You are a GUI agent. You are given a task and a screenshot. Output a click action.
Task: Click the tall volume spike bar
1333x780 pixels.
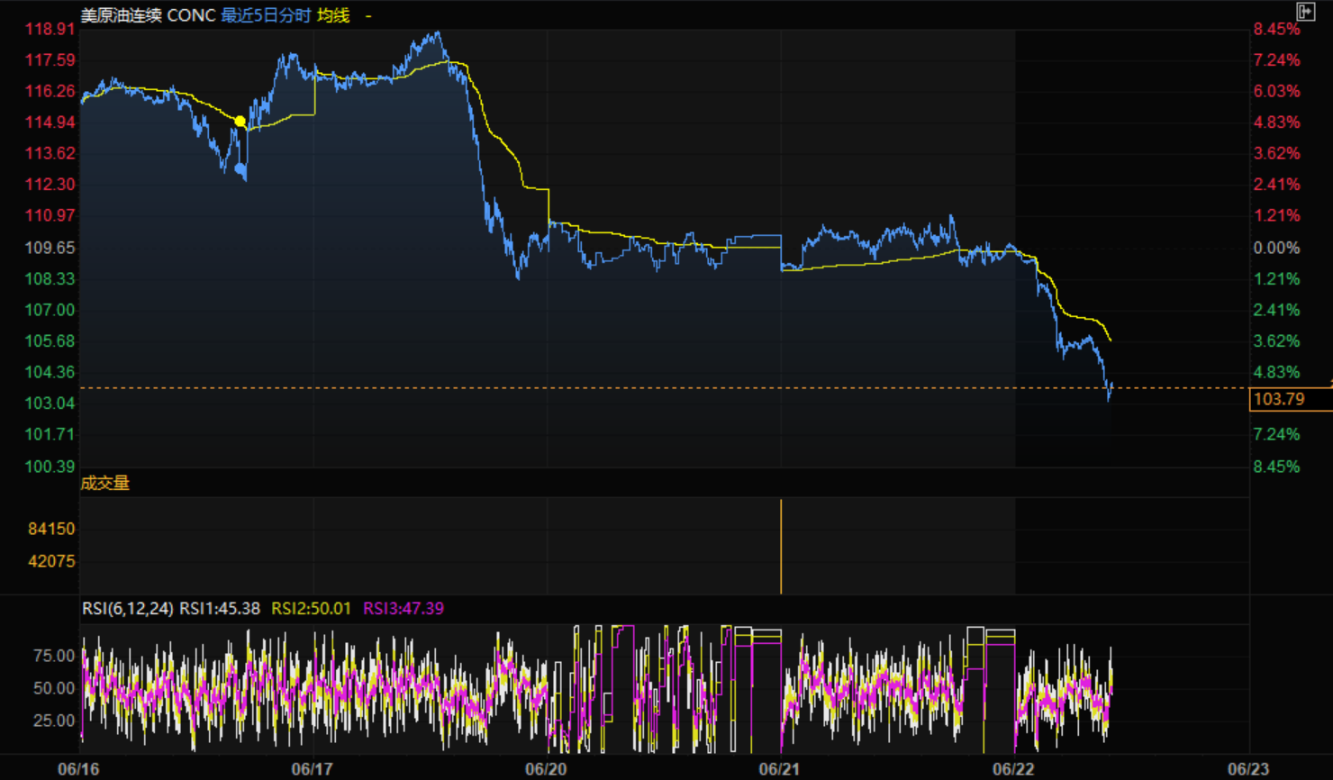coord(781,547)
